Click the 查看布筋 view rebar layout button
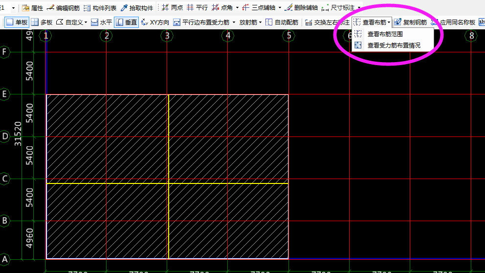Image resolution: width=485 pixels, height=273 pixels. pos(370,23)
